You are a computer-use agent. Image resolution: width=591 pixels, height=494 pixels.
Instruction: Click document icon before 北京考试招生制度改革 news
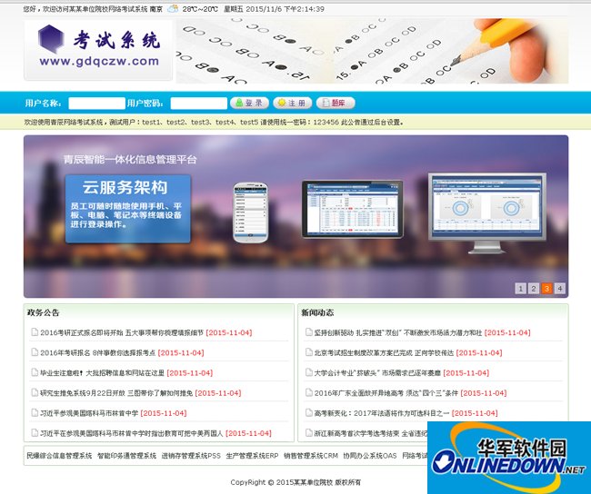click(x=309, y=352)
